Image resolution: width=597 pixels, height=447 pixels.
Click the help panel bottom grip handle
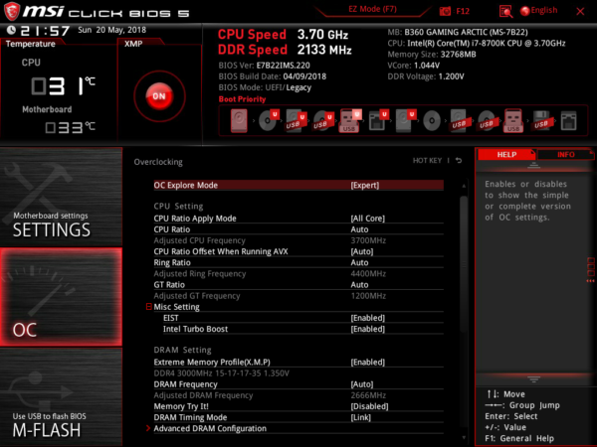pyautogui.click(x=533, y=379)
